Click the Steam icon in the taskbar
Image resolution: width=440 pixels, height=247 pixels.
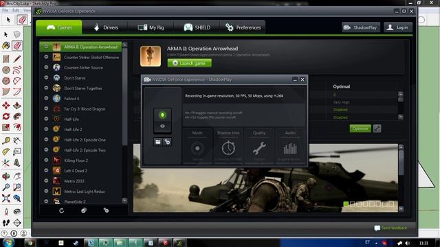click(76, 243)
